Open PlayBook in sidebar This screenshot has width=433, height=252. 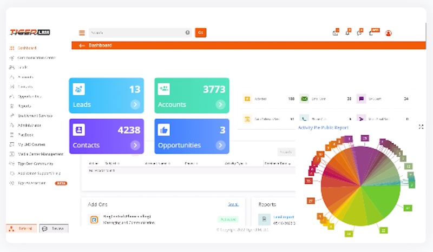[25, 135]
